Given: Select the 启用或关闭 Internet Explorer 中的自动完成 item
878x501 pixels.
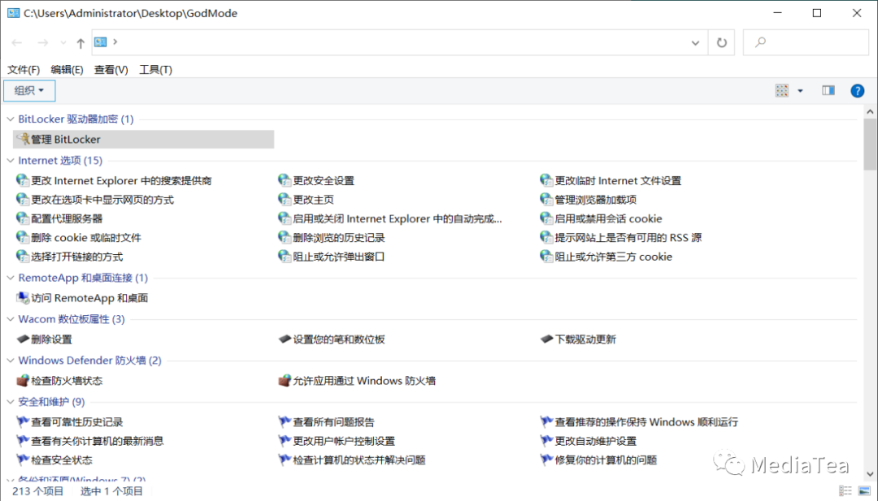Looking at the screenshot, I should pyautogui.click(x=398, y=218).
